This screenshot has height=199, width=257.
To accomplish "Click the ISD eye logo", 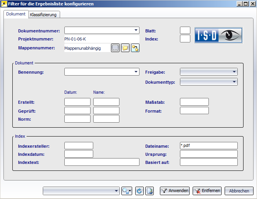I will tap(218, 35).
